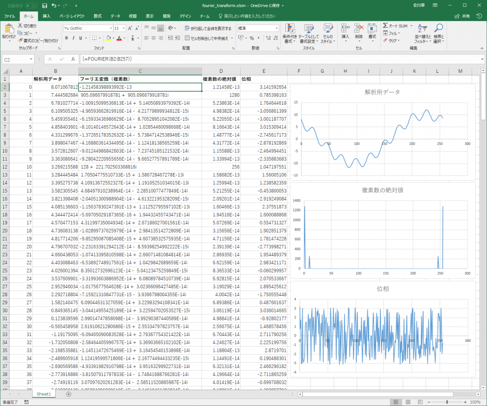This screenshot has height=406, width=487.
Task: Click the Undo arrow icon
Action: click(54, 6)
